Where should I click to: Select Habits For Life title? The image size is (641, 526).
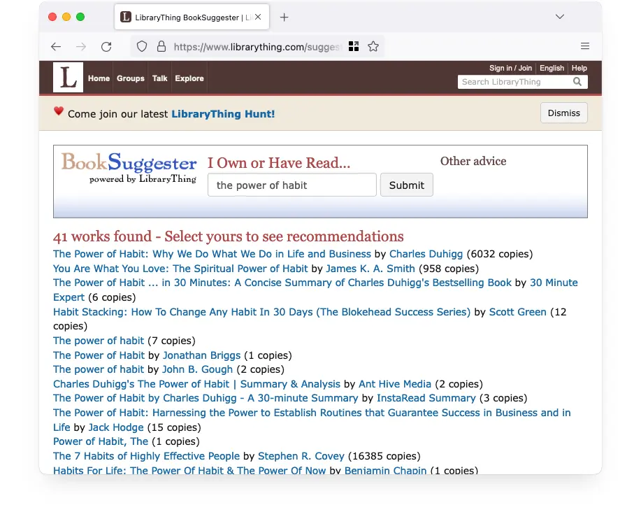coord(189,470)
